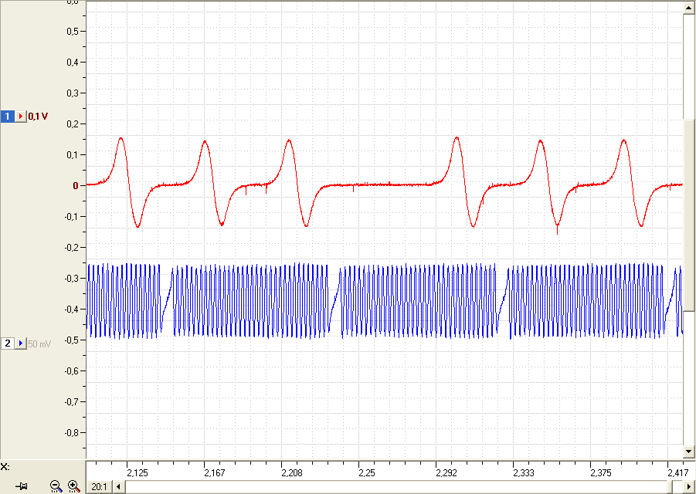The height and width of the screenshot is (494, 696).
Task: Click time axis label 2,167
Action: click(215, 472)
